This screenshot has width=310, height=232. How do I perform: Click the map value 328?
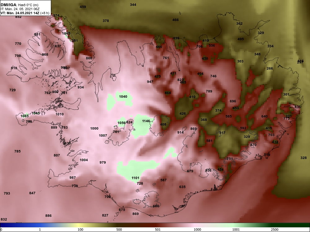[303, 158]
